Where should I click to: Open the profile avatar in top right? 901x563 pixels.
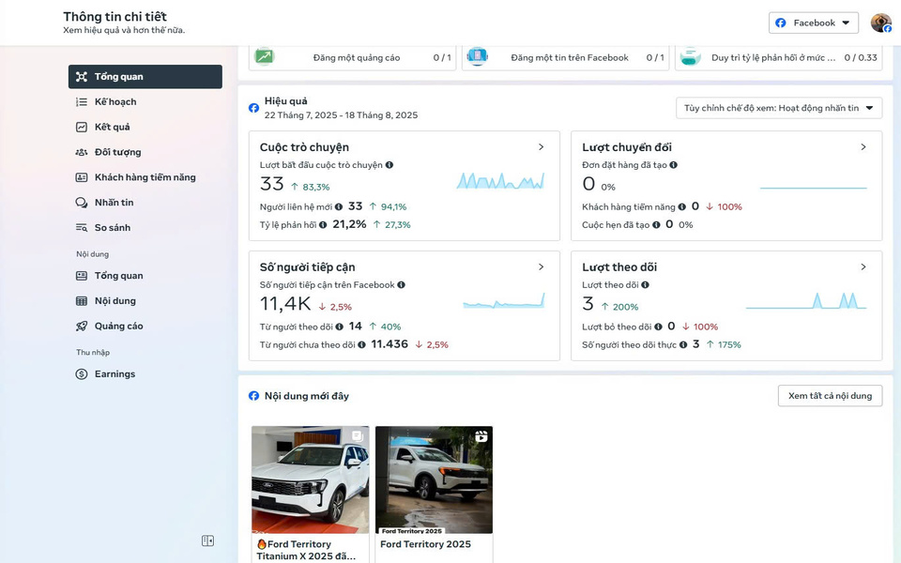[880, 23]
